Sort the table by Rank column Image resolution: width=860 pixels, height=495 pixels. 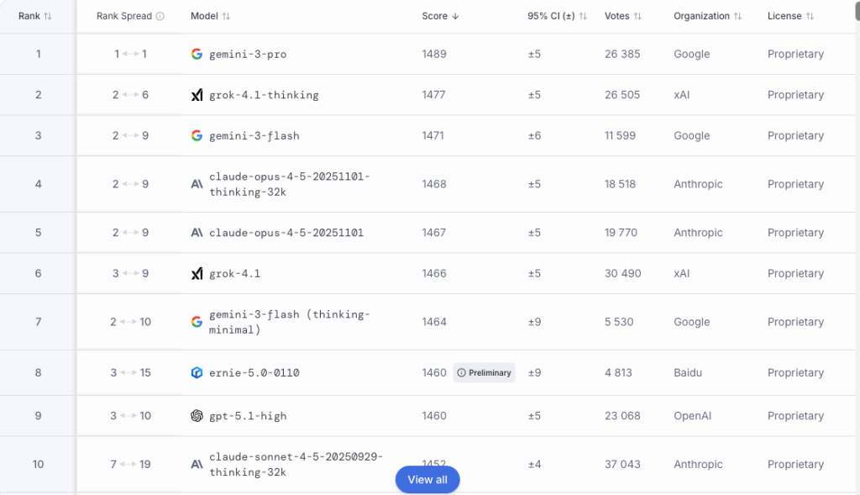[x=34, y=16]
